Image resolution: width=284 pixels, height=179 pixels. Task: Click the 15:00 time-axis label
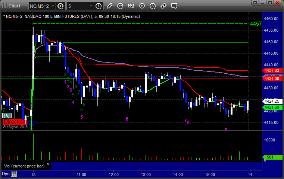point(210,175)
